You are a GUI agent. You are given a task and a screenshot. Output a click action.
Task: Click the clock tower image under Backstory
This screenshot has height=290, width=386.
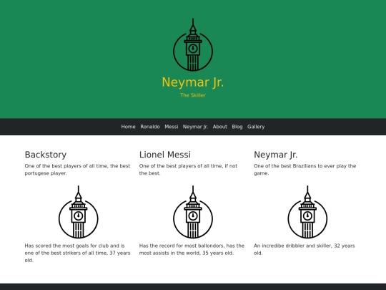click(79, 212)
